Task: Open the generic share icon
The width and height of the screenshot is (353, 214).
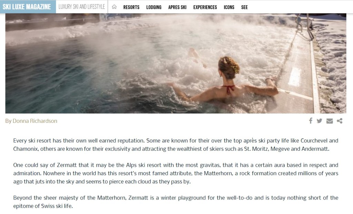Action: 340,121
